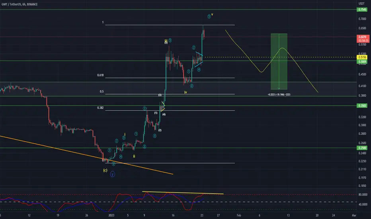Click the -0.2223 (-35.76%) measurement readout

279,94
